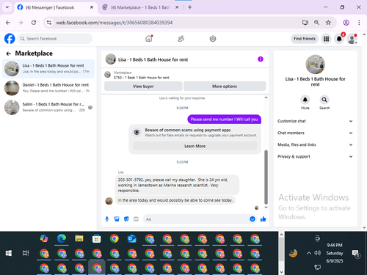Close the Marketplace browser tab
The height and width of the screenshot is (275, 367).
coord(177,7)
